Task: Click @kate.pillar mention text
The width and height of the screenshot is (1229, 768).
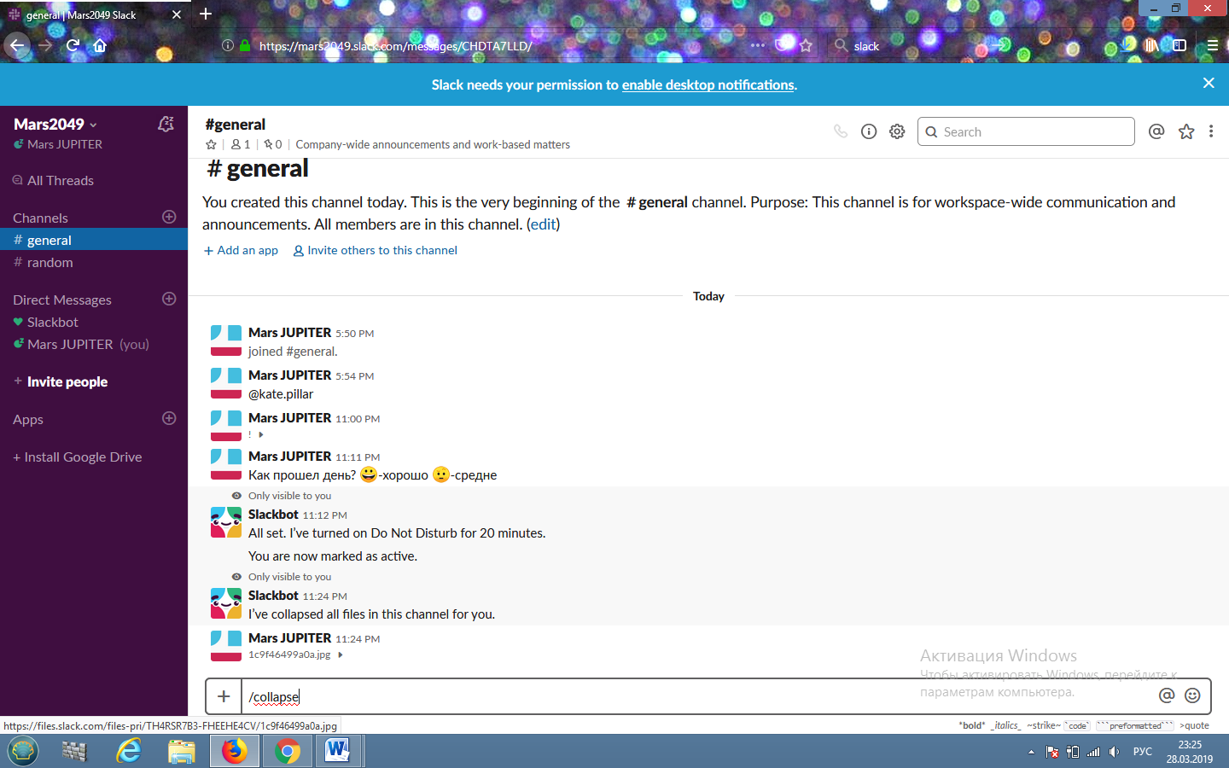Action: point(281,394)
